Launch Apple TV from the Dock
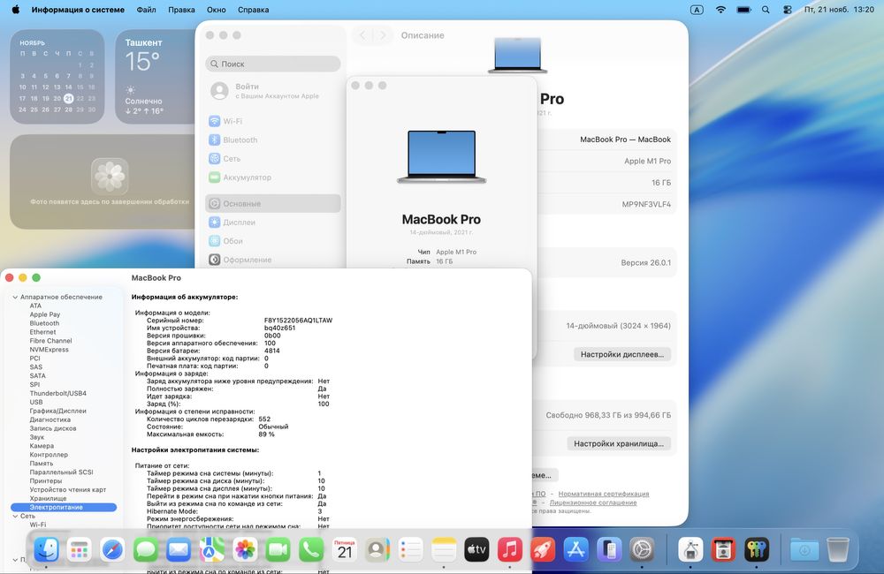 point(476,549)
